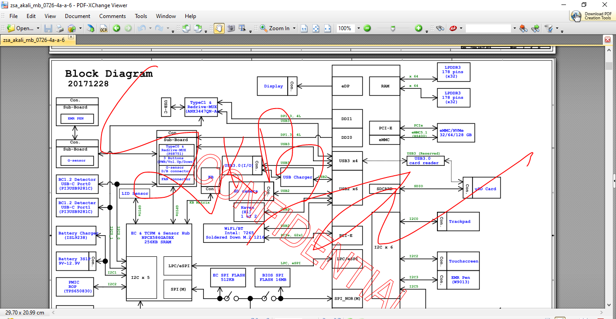
Task: Expand the Ask search provider dropdown
Action: 461,28
